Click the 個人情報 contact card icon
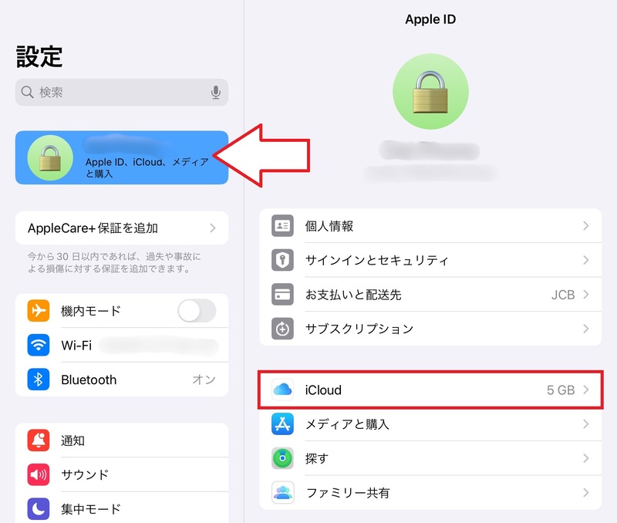 point(282,225)
